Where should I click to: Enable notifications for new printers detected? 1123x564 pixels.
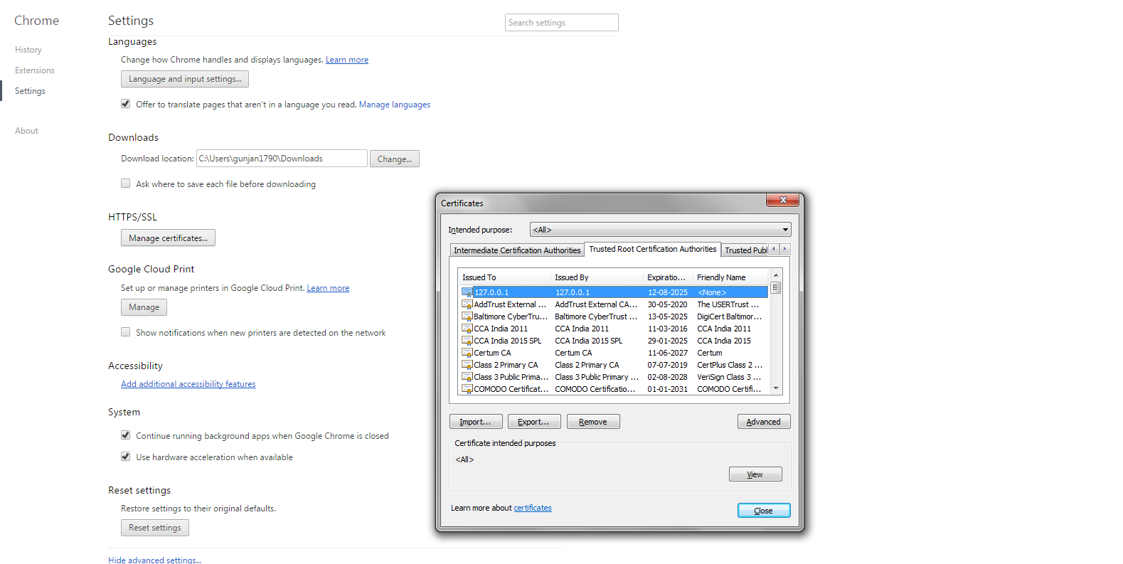coord(126,332)
